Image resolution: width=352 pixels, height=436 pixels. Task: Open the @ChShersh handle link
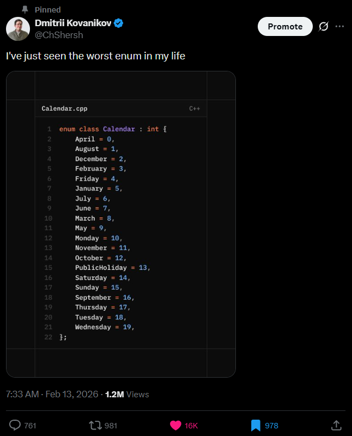point(59,35)
